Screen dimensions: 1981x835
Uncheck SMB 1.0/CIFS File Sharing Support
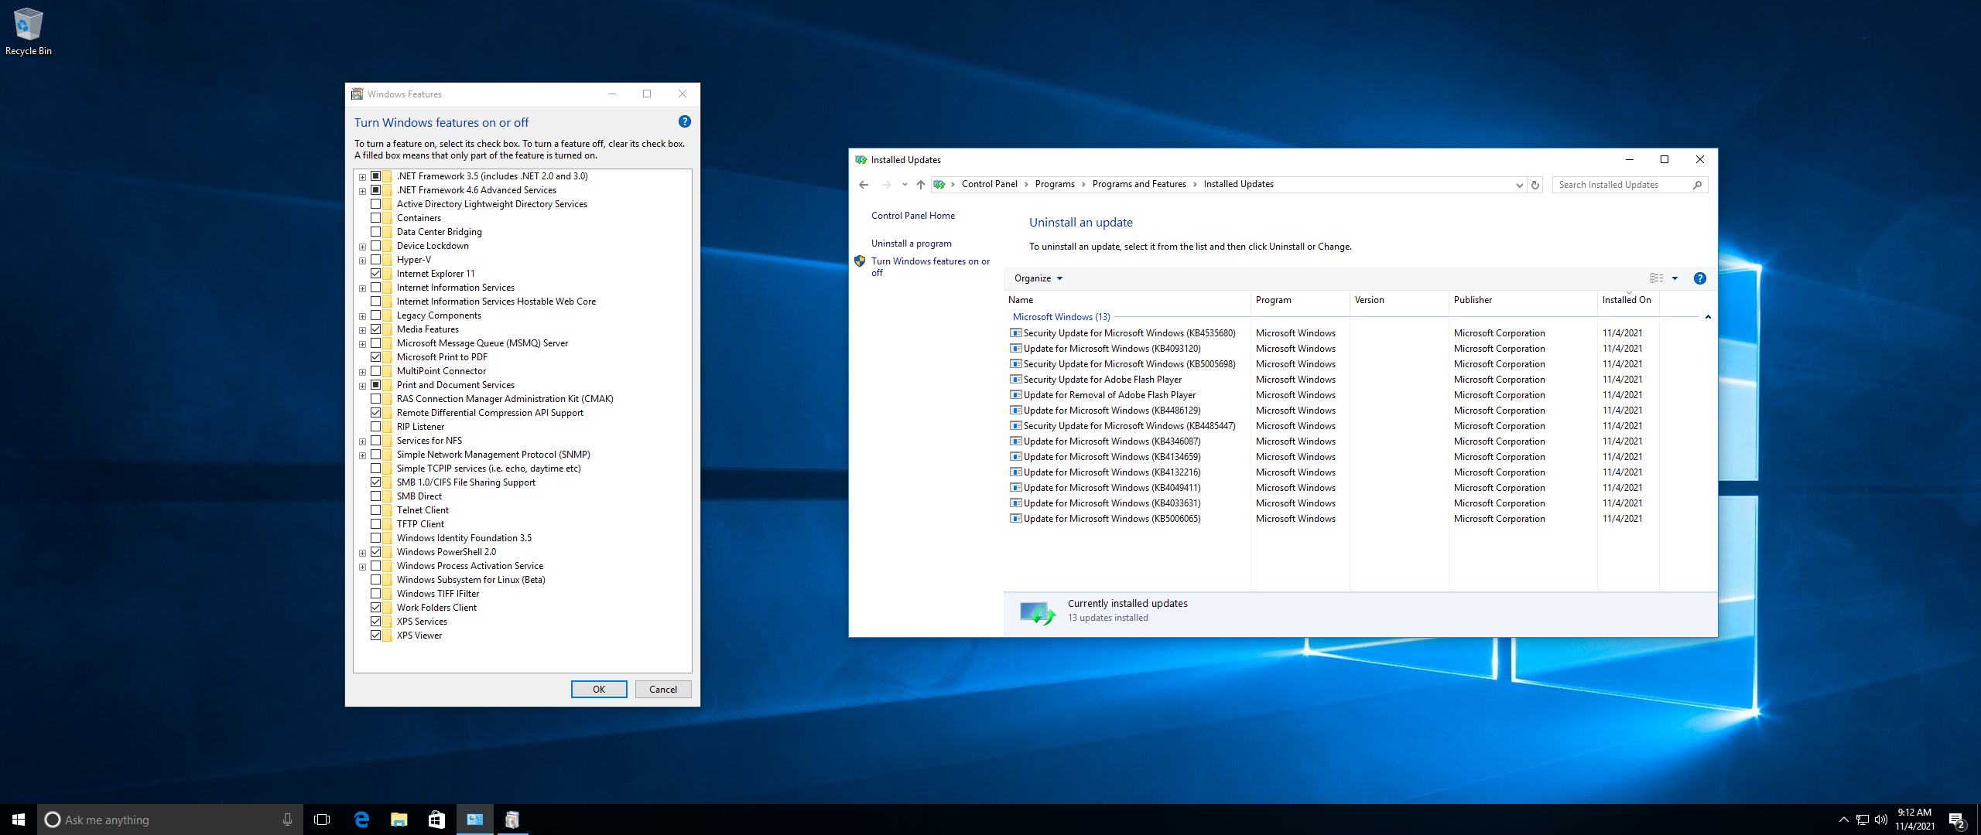pos(375,482)
